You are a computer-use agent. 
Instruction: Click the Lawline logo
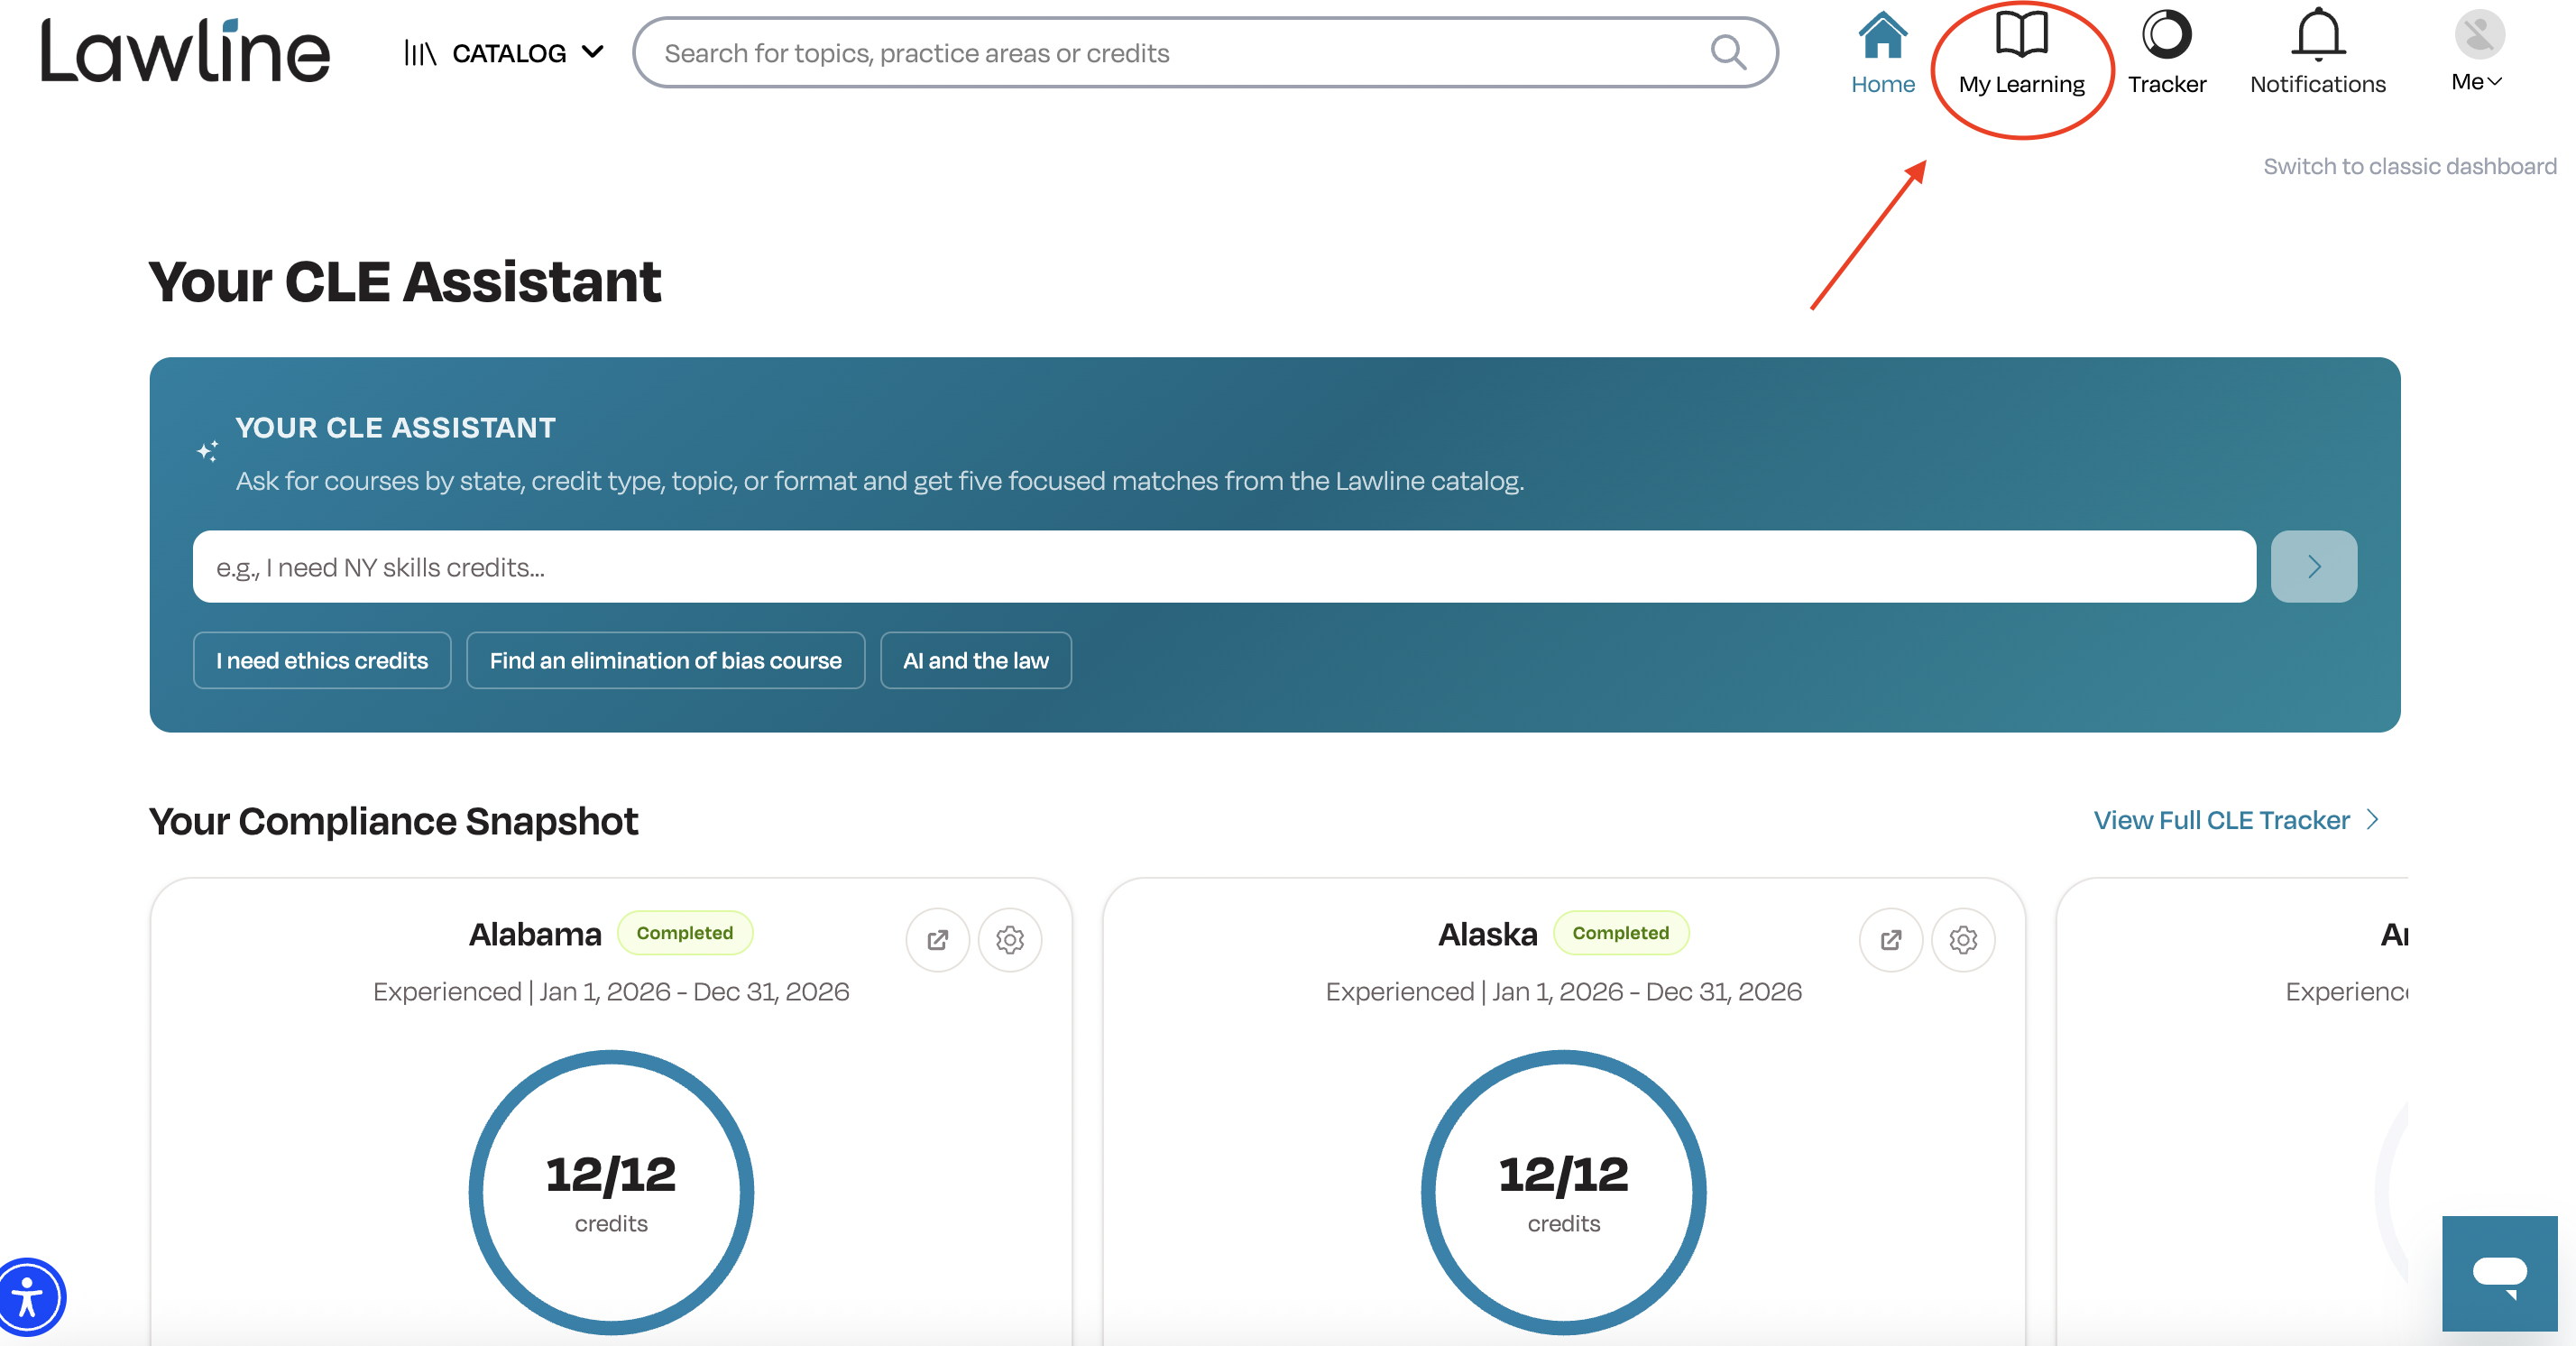pyautogui.click(x=185, y=50)
